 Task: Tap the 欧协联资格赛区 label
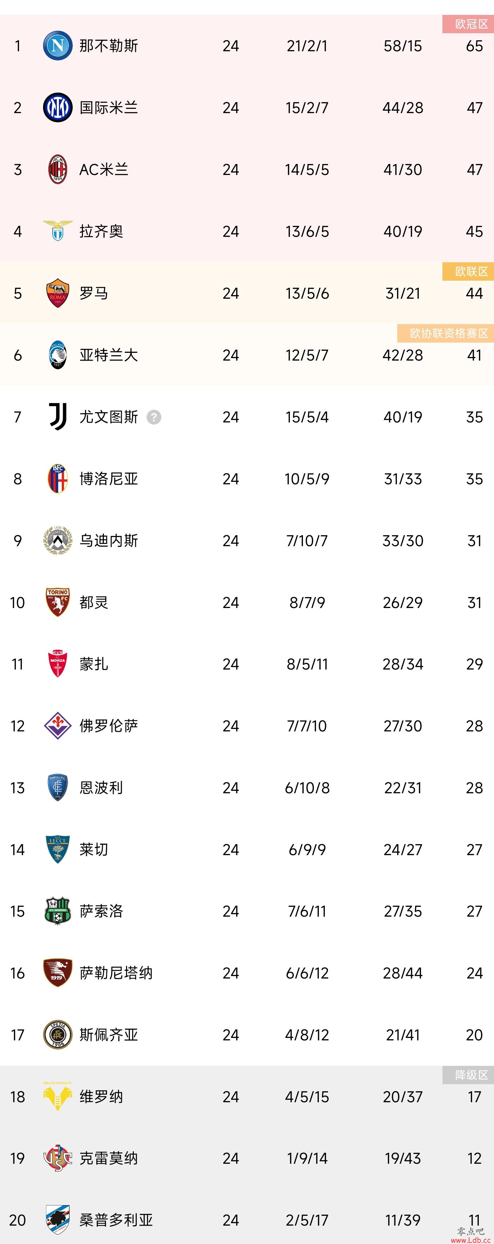tap(445, 333)
